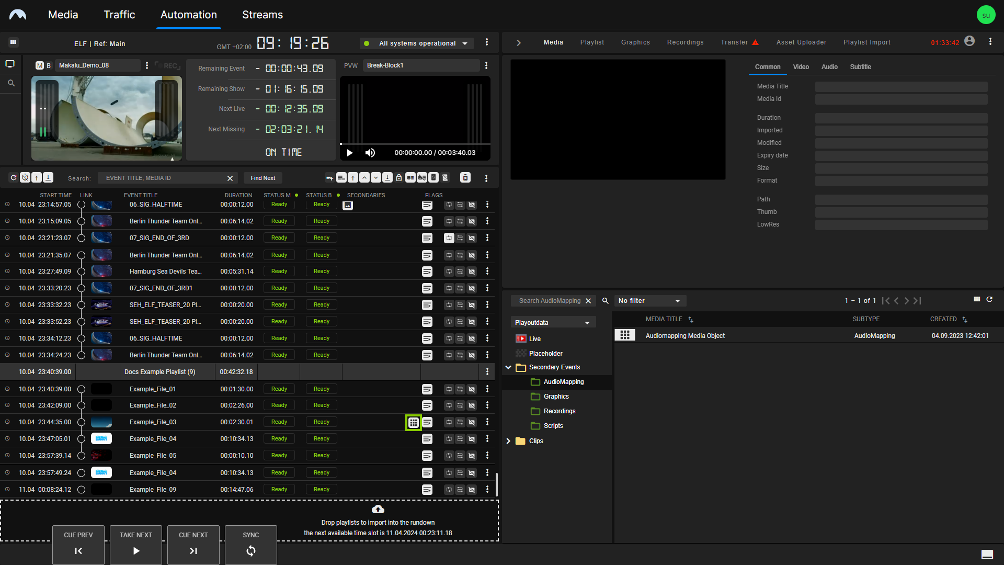Toggle link circle for Example_File_01
1004x565 pixels.
click(81, 389)
